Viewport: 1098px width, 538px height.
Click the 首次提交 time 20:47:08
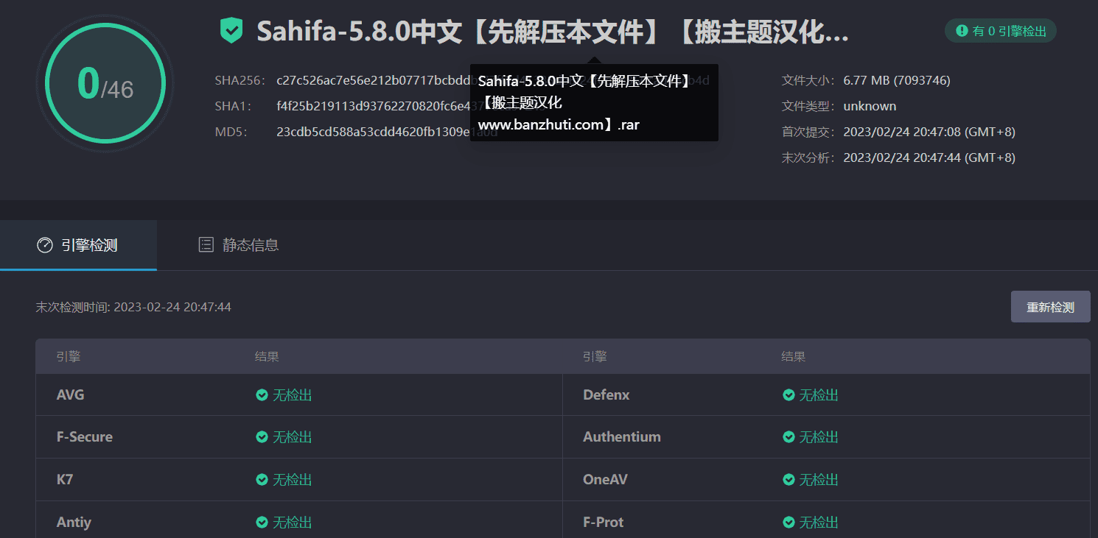929,132
